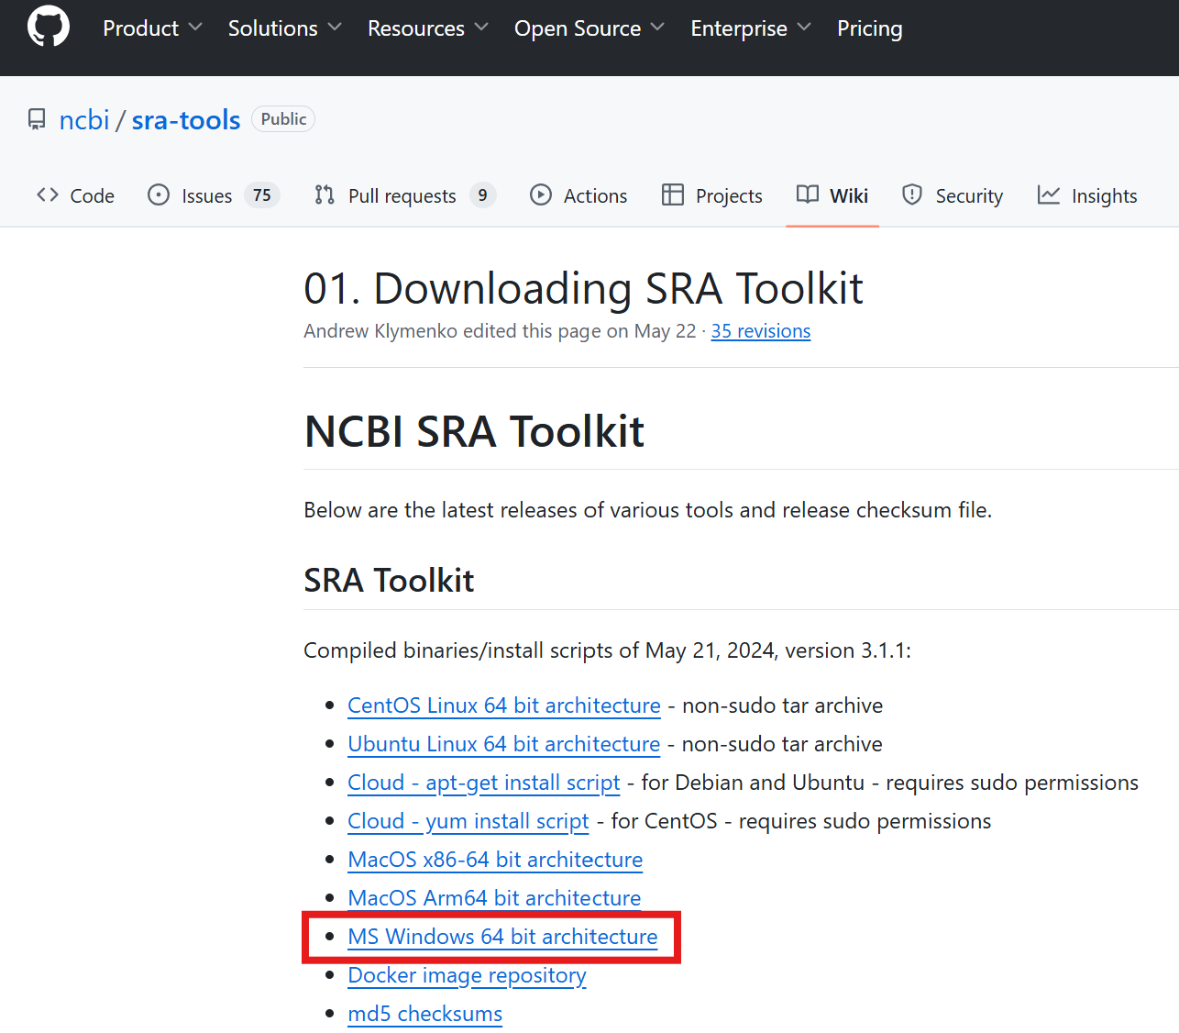Download Ubuntu Linux 64 bit architecture
Screen dimensions: 1179x1033
tap(504, 744)
